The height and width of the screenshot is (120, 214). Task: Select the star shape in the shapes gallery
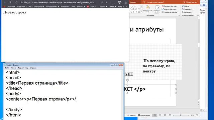coord(139,12)
